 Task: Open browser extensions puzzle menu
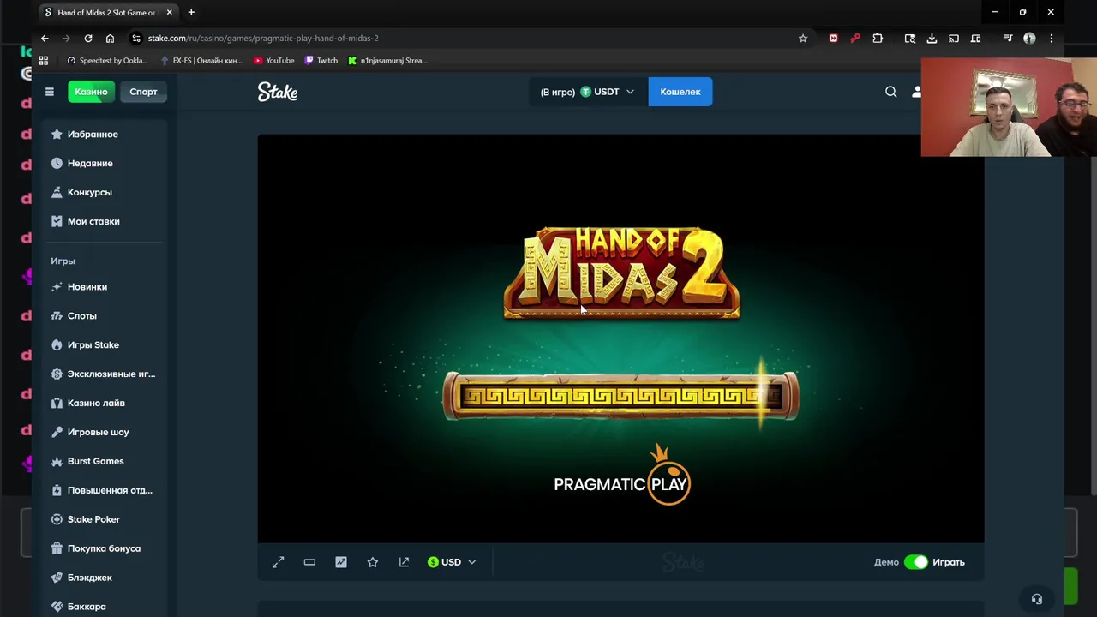(878, 39)
